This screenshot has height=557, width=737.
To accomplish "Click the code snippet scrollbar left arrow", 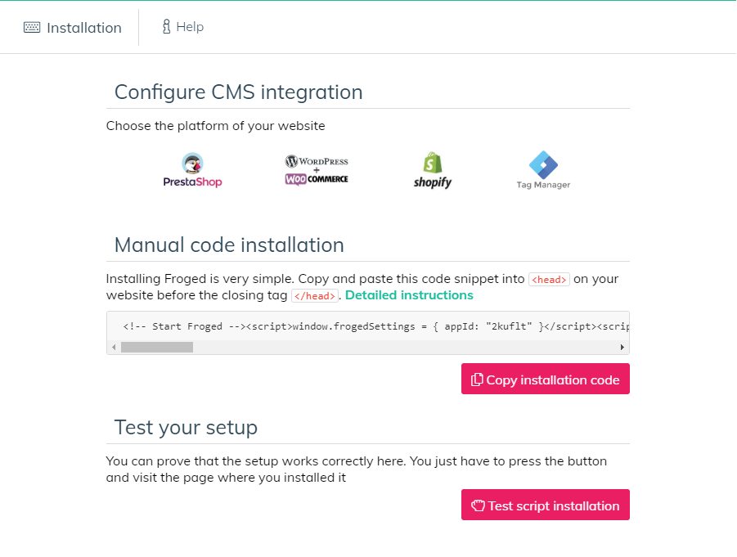I will coord(114,348).
